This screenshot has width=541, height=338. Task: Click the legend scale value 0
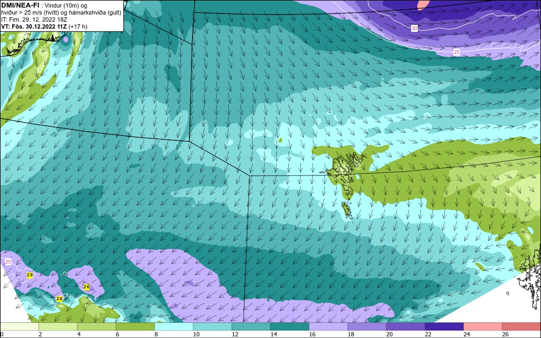pos(2,334)
